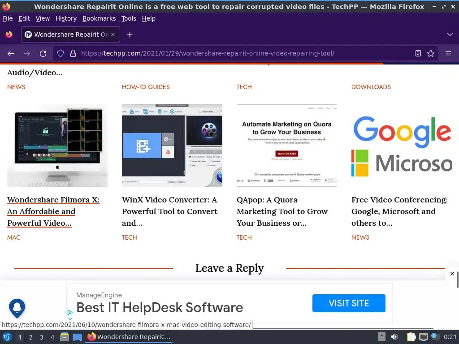Viewport: 459px width, 344px height.
Task: Switch to workspace 4
Action: tap(52, 337)
